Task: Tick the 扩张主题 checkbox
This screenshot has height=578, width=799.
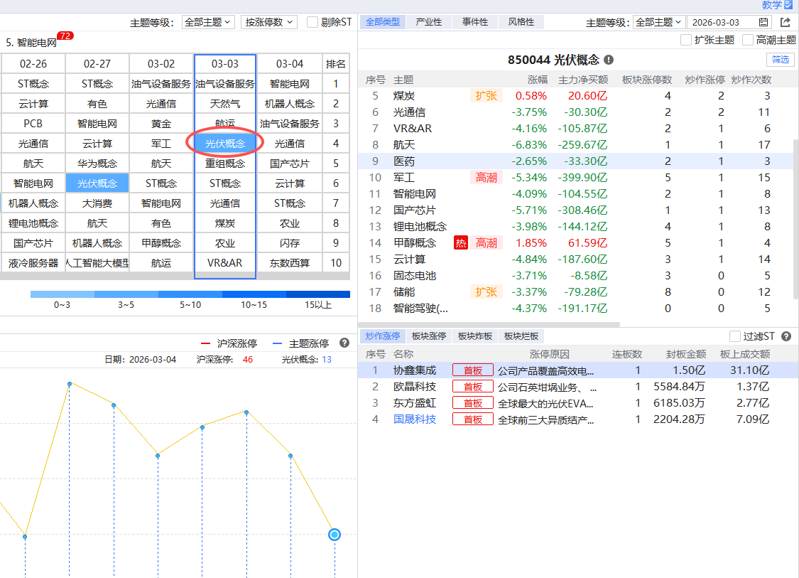Action: coord(686,40)
